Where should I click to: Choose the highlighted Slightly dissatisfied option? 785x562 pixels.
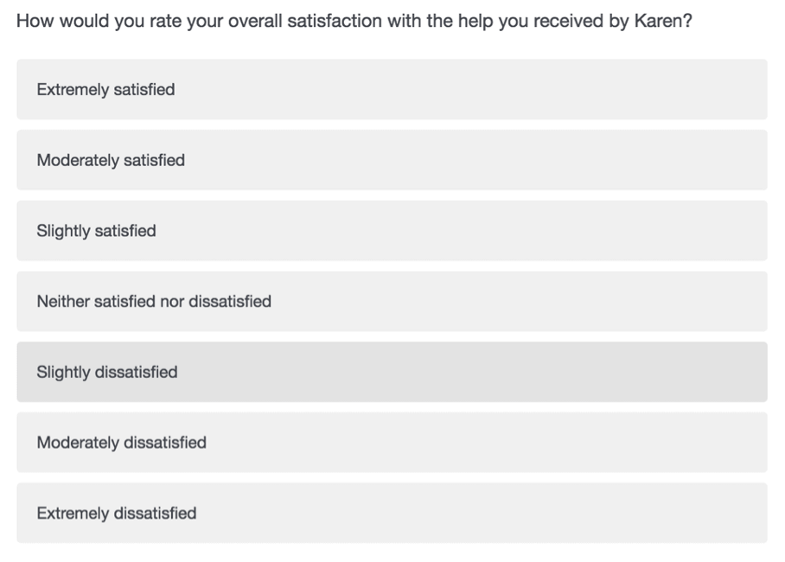(392, 372)
